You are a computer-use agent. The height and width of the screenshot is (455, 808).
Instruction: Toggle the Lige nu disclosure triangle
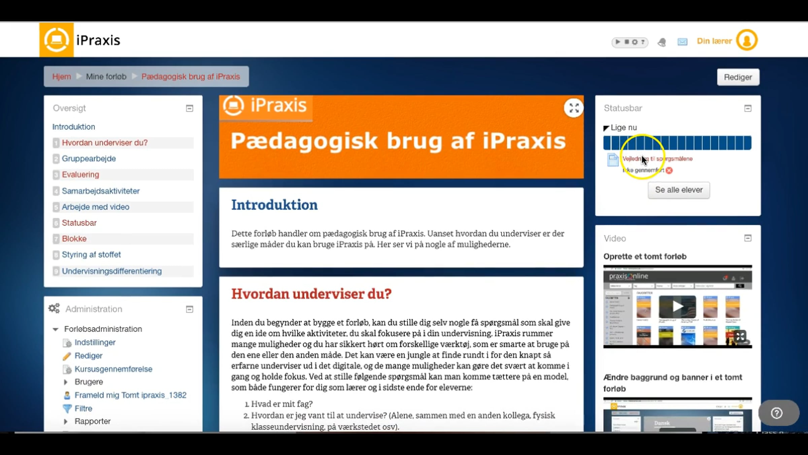click(x=606, y=128)
